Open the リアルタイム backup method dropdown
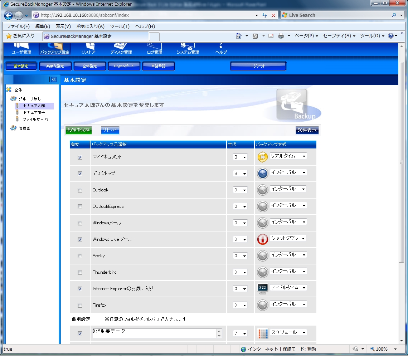 click(288, 156)
